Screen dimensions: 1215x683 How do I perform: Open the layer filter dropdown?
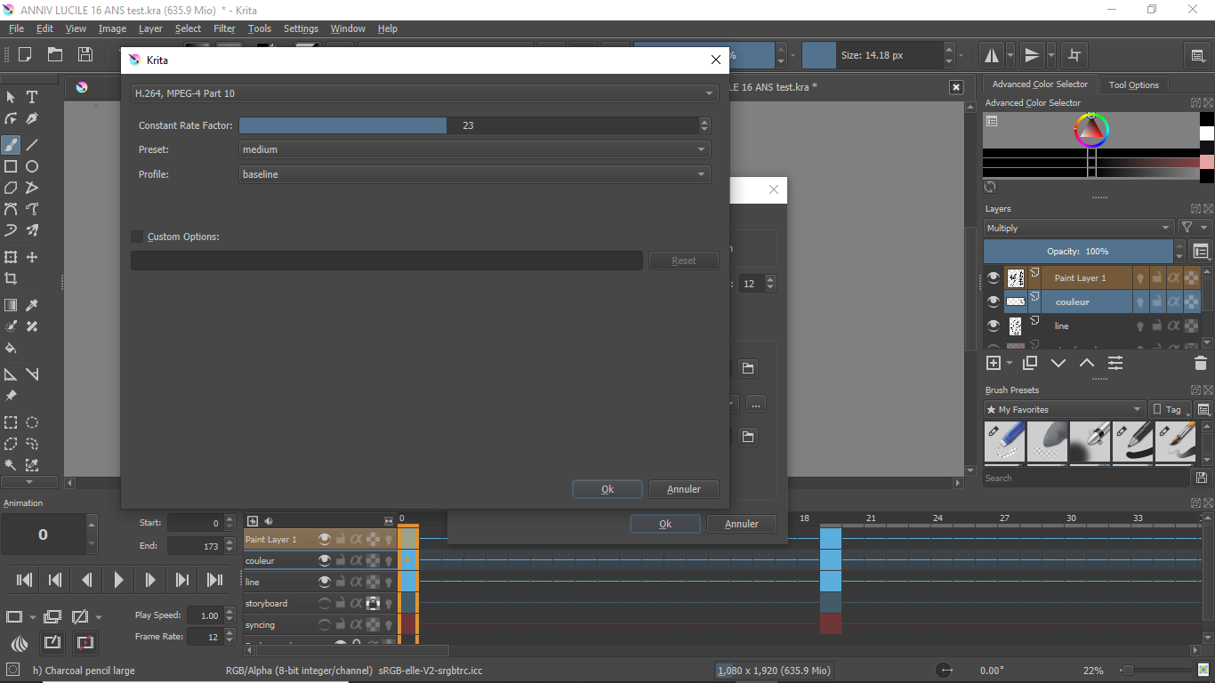coord(1194,228)
